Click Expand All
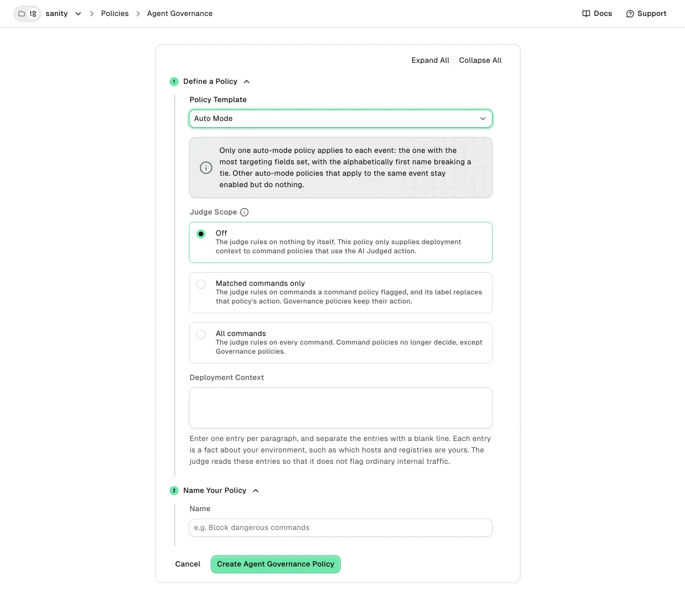 [430, 60]
